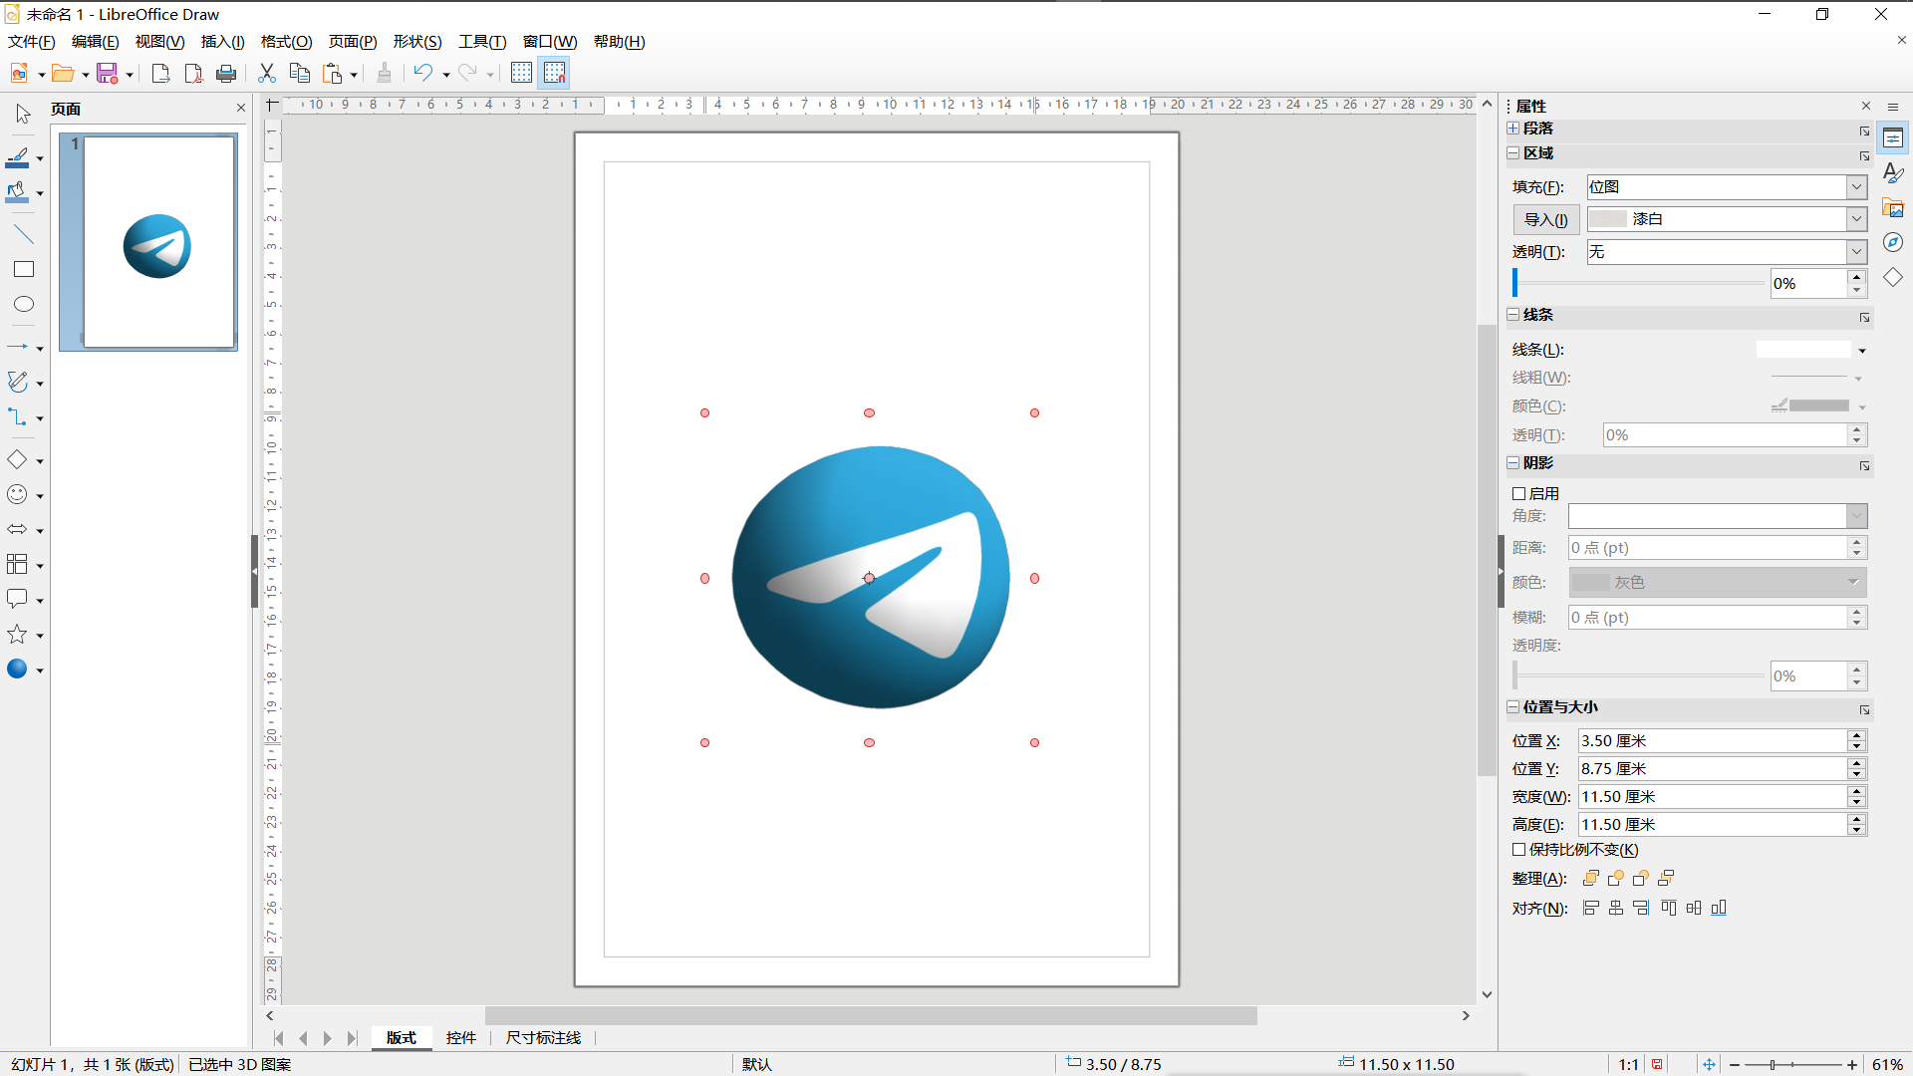Select the arrow selection tool

click(23, 114)
